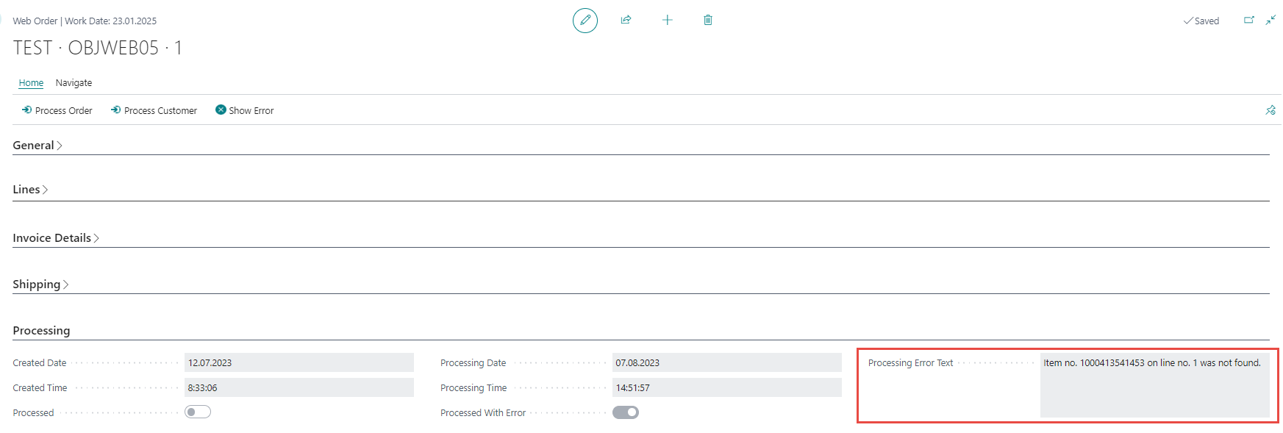1283x433 pixels.
Task: Open page in new window icon
Action: click(x=1248, y=20)
